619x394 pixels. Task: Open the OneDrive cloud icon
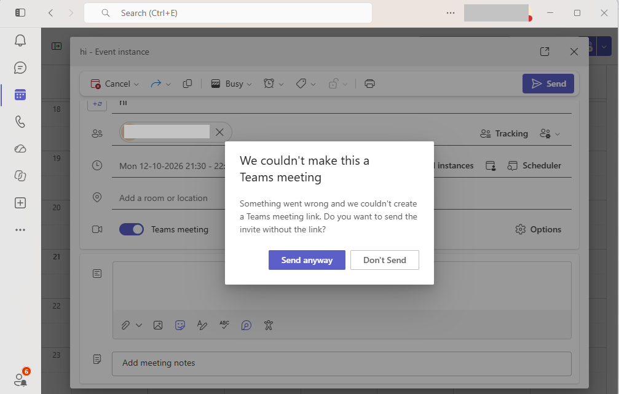point(20,149)
